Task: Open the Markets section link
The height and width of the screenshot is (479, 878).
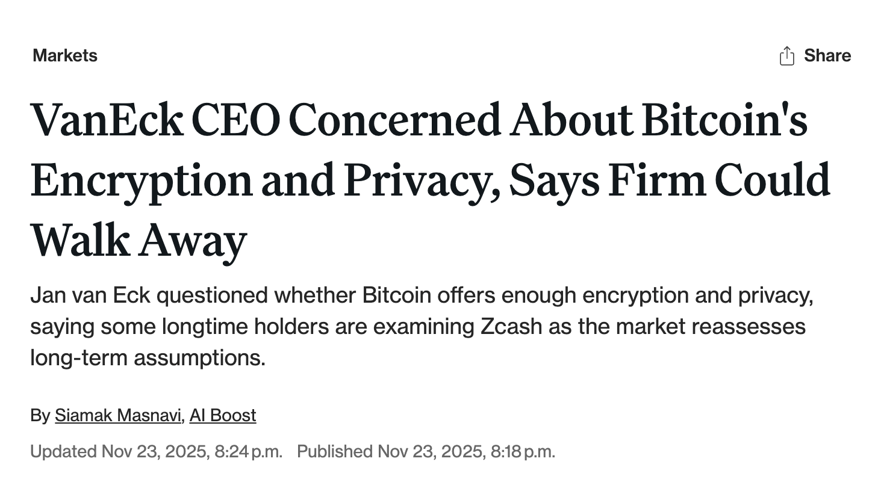Action: pyautogui.click(x=65, y=56)
